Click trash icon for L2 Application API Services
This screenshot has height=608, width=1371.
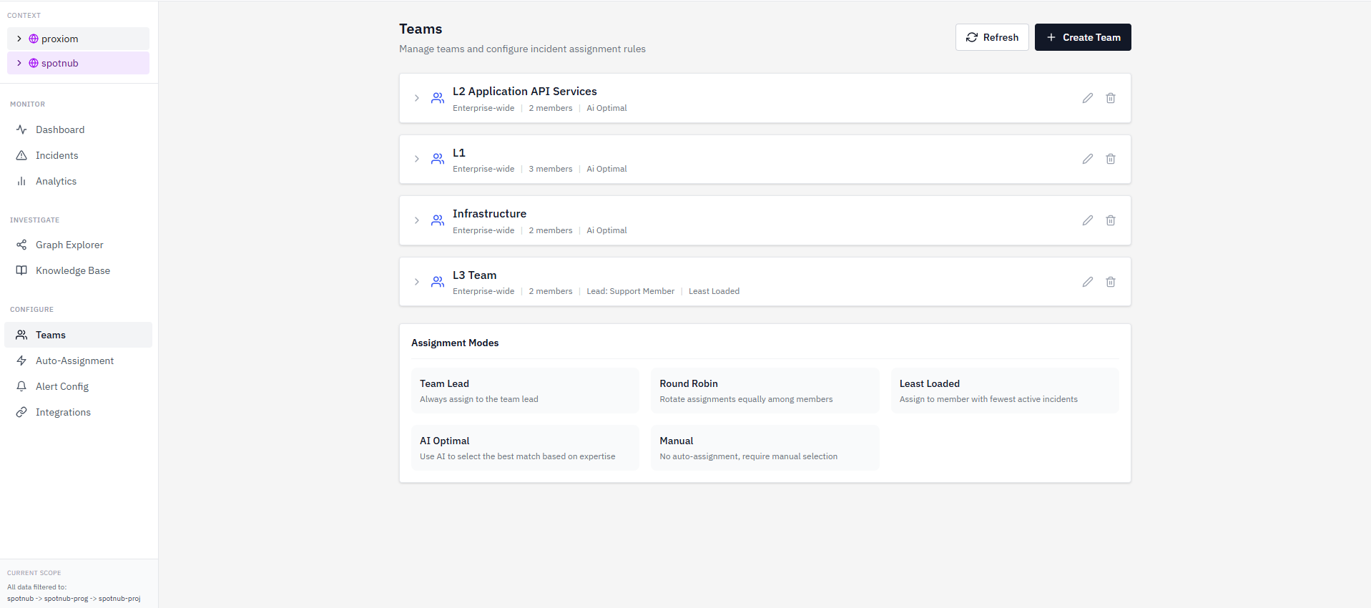coord(1110,98)
